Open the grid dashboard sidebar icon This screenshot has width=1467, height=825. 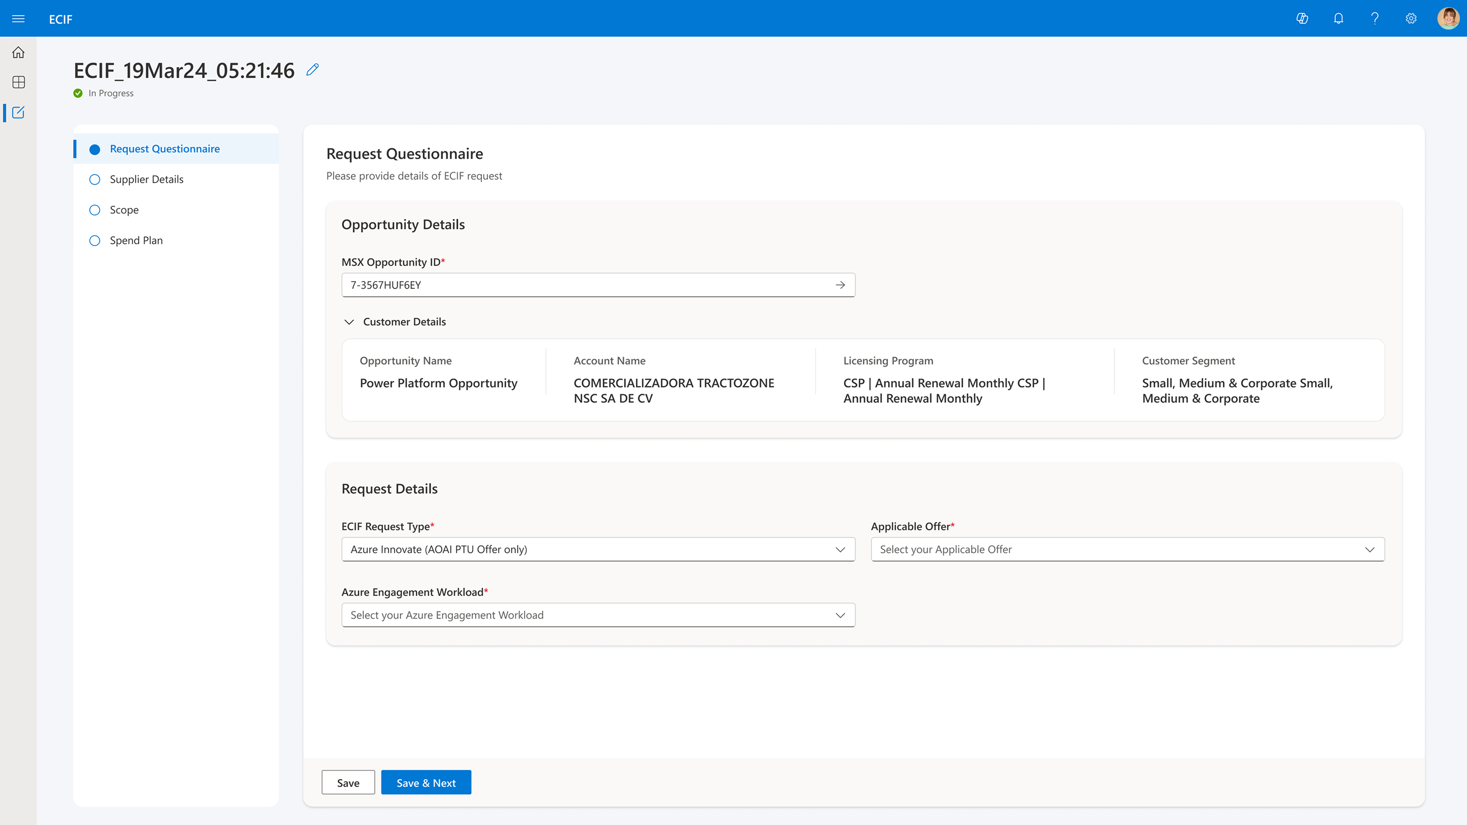[18, 82]
